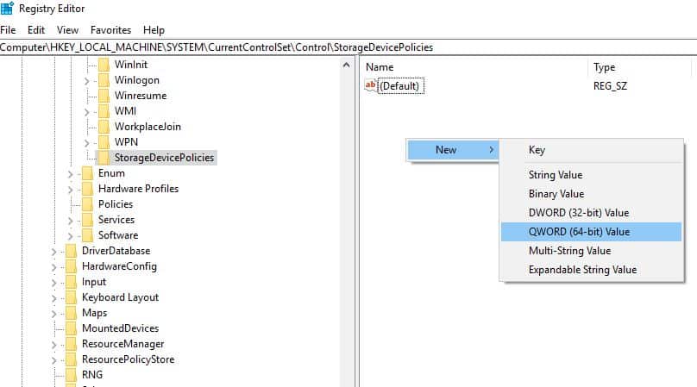
Task: Click the New context menu entry
Action: point(453,150)
